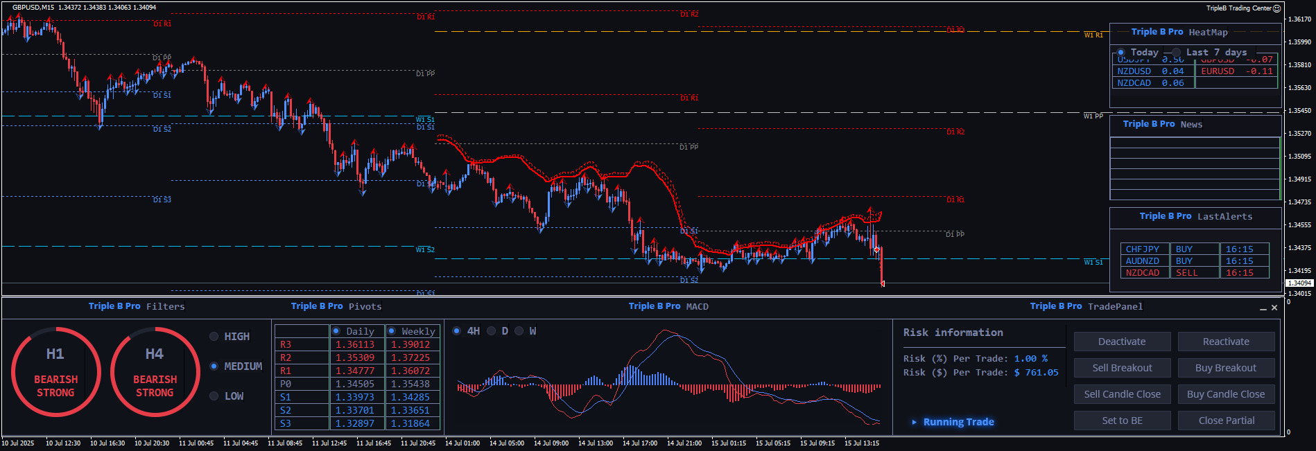Select Last 7 days in HeatMap
This screenshot has height=451, width=1316.
pyautogui.click(x=1177, y=53)
